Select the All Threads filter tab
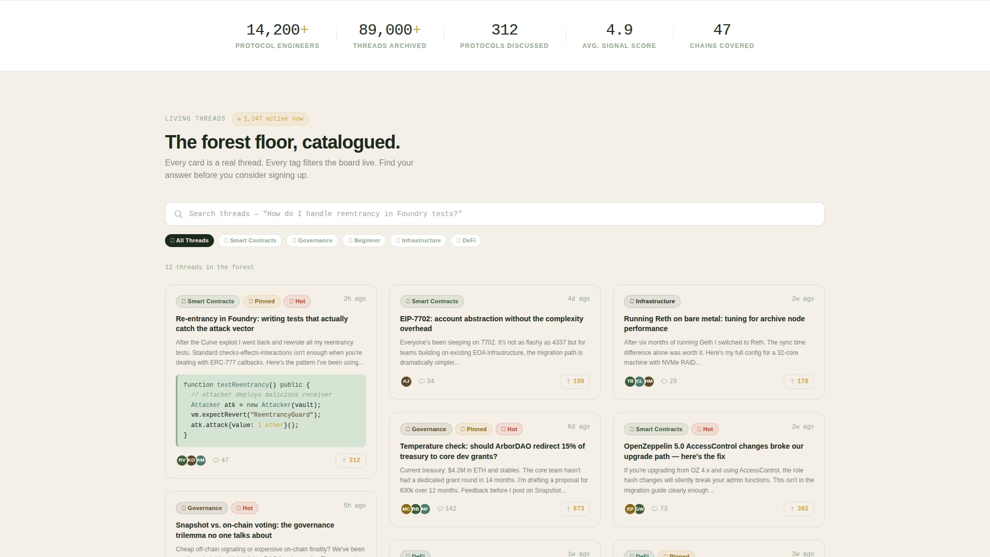Viewport: 990px width, 557px height. [x=189, y=240]
